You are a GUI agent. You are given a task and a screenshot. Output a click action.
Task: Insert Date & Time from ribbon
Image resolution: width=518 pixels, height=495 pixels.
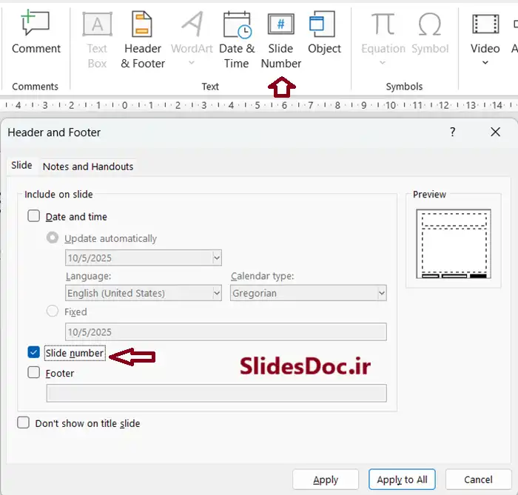click(x=236, y=26)
